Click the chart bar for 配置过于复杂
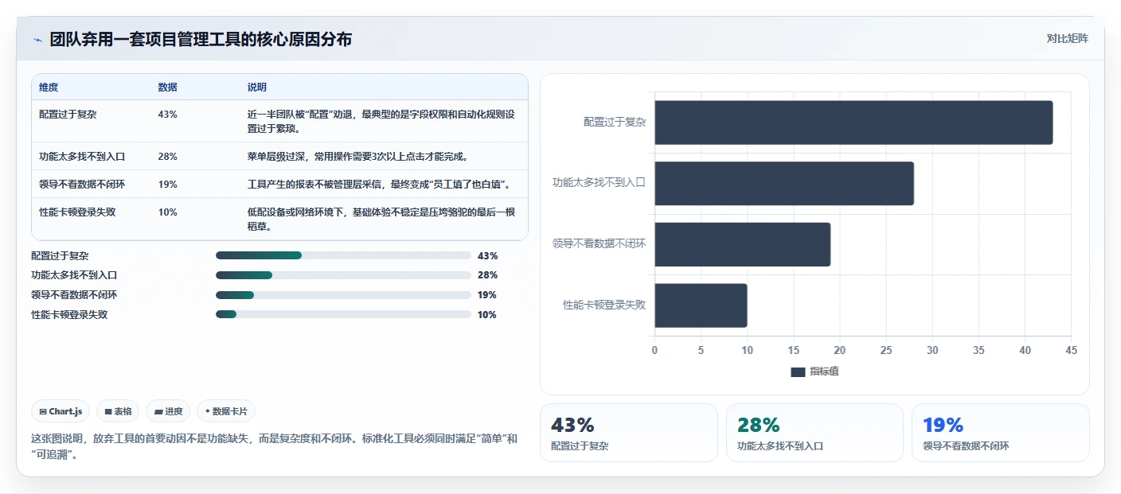1121x494 pixels. (x=853, y=123)
